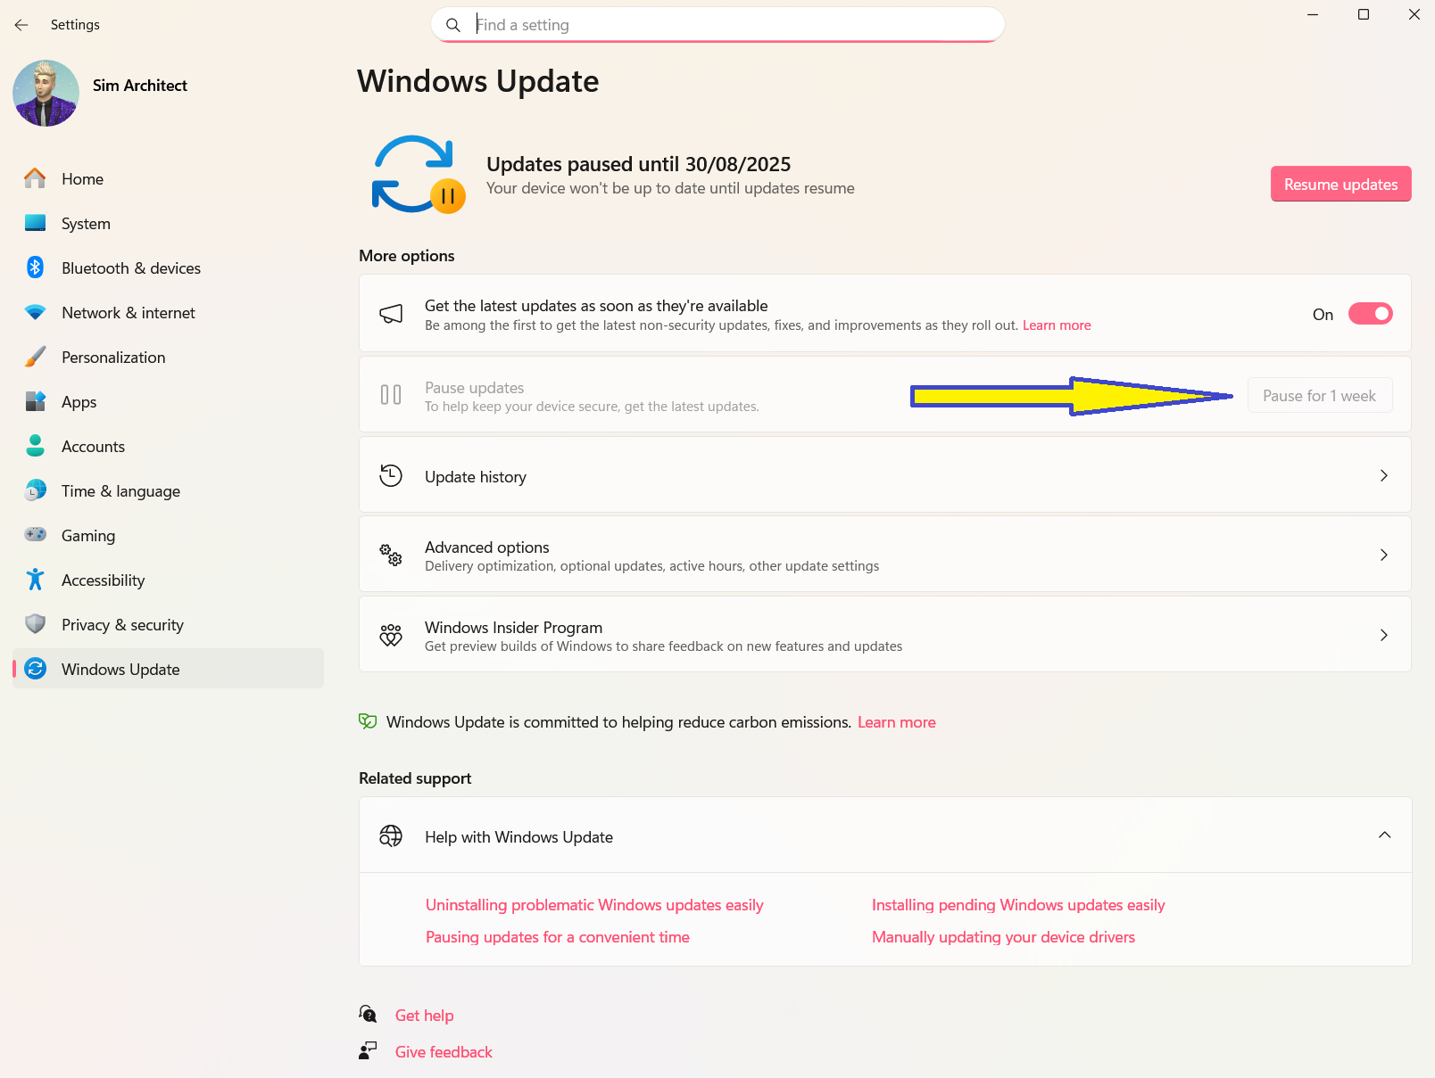
Task: Open Pausing updates for a convenient time
Action: [x=557, y=937]
